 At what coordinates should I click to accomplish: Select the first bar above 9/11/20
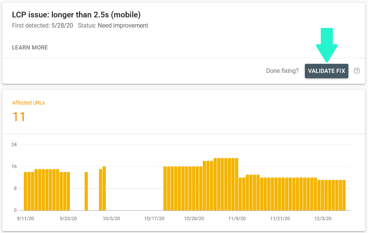click(25, 191)
